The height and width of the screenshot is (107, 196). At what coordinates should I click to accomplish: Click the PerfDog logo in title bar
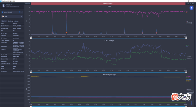tap(1, 1)
